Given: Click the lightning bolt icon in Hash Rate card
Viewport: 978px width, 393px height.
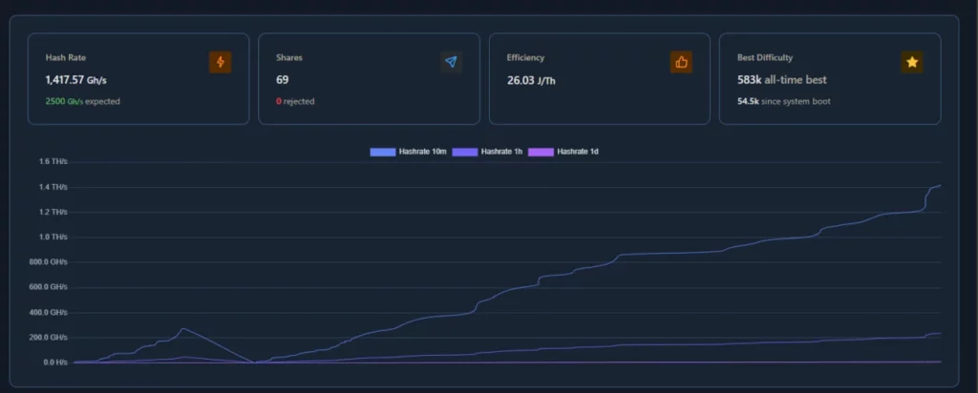Looking at the screenshot, I should (221, 62).
